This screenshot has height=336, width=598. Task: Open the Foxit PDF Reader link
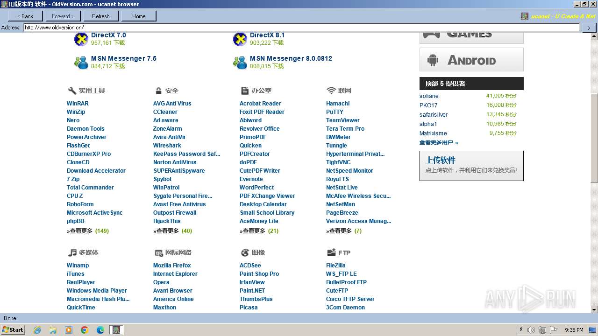point(262,112)
